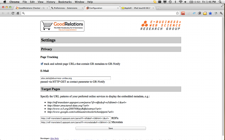
Task: Navigate forward in browser history
Action: pyautogui.click(x=8, y=13)
